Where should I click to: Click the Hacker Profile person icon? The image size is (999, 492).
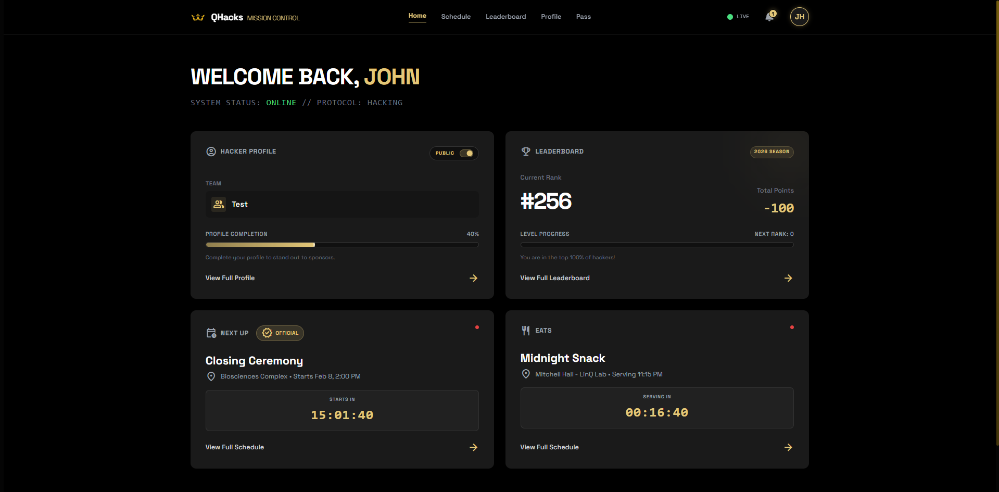211,152
